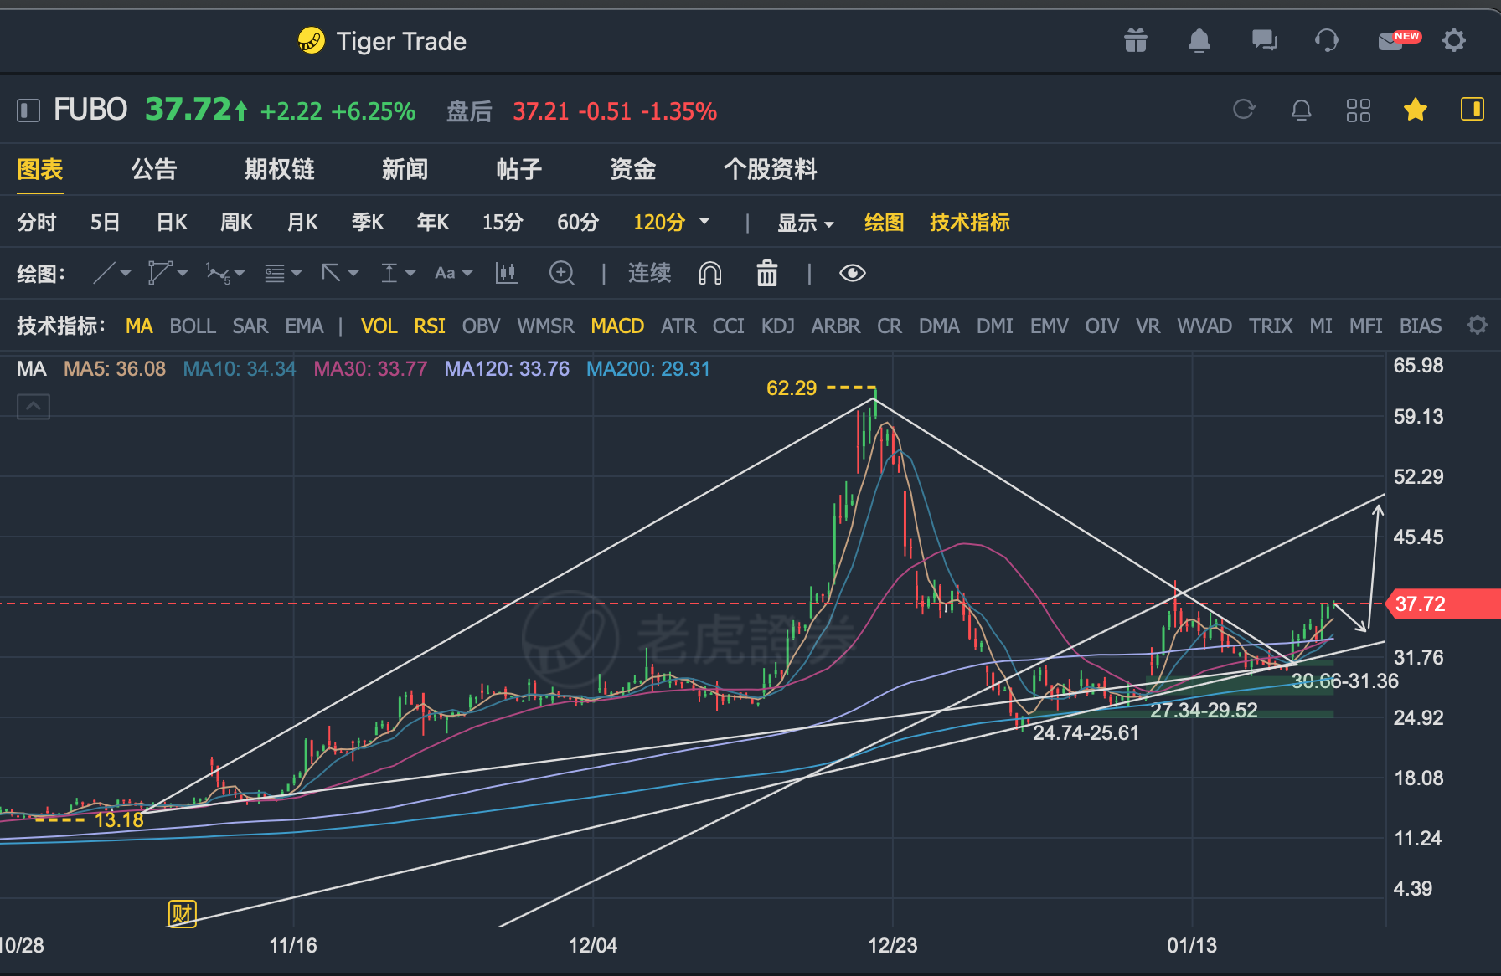Select the 日K daily chart
Image resolution: width=1501 pixels, height=976 pixels.
pyautogui.click(x=173, y=223)
